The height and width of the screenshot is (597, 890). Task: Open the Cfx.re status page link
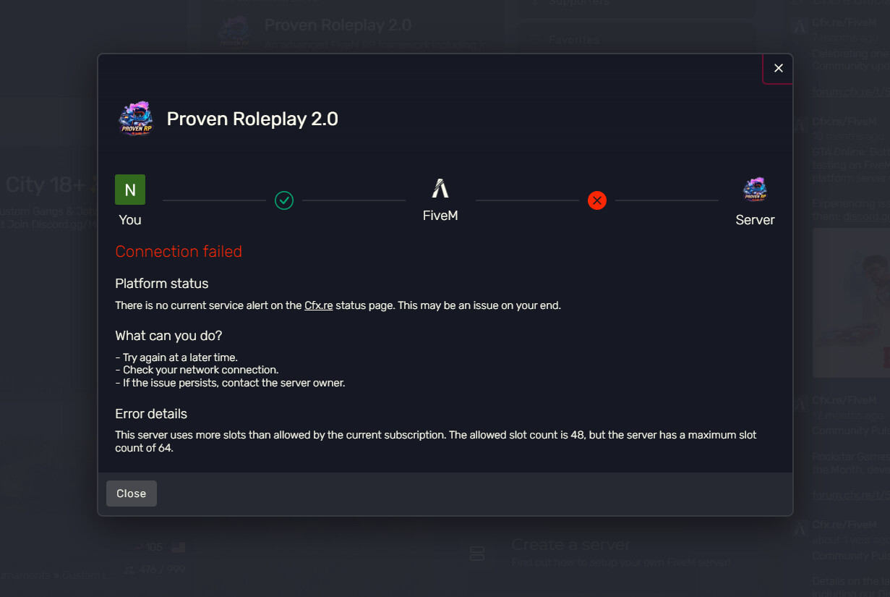click(x=319, y=305)
